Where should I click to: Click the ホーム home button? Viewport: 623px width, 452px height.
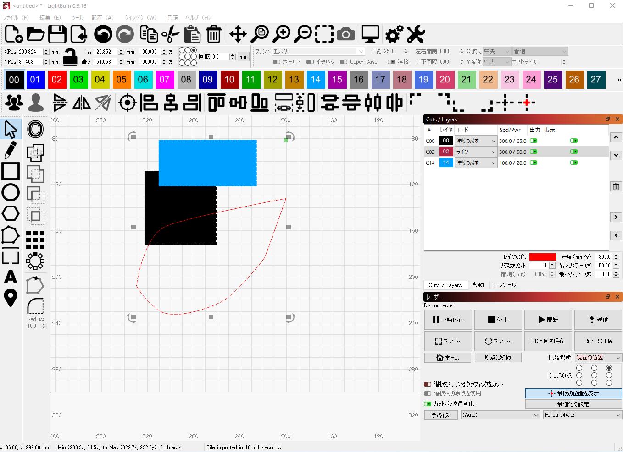(x=448, y=358)
